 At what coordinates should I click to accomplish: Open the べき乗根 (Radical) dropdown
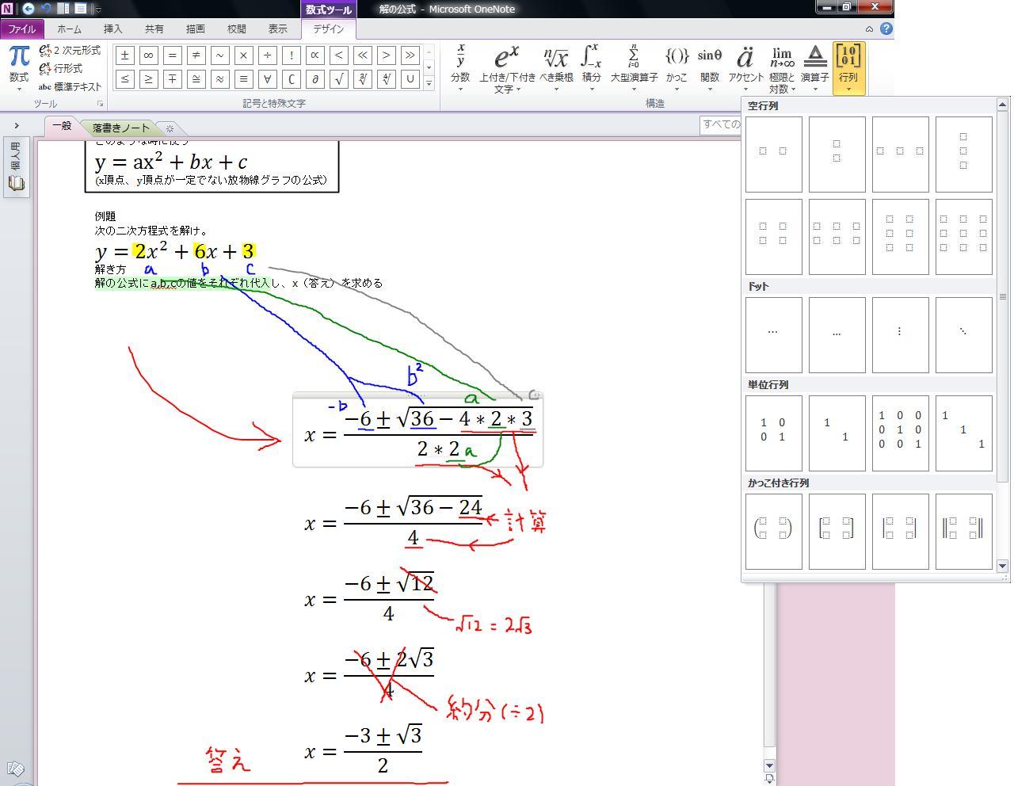point(556,68)
